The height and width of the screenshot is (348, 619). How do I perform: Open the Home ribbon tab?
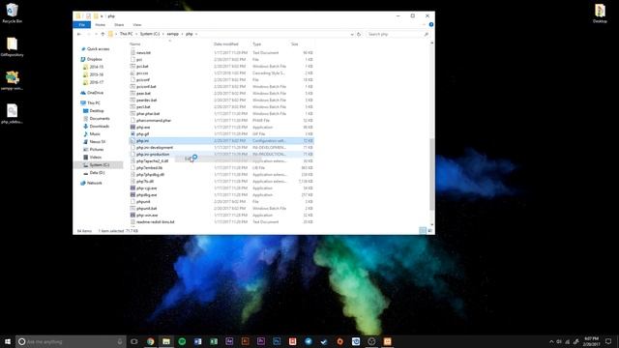click(101, 25)
